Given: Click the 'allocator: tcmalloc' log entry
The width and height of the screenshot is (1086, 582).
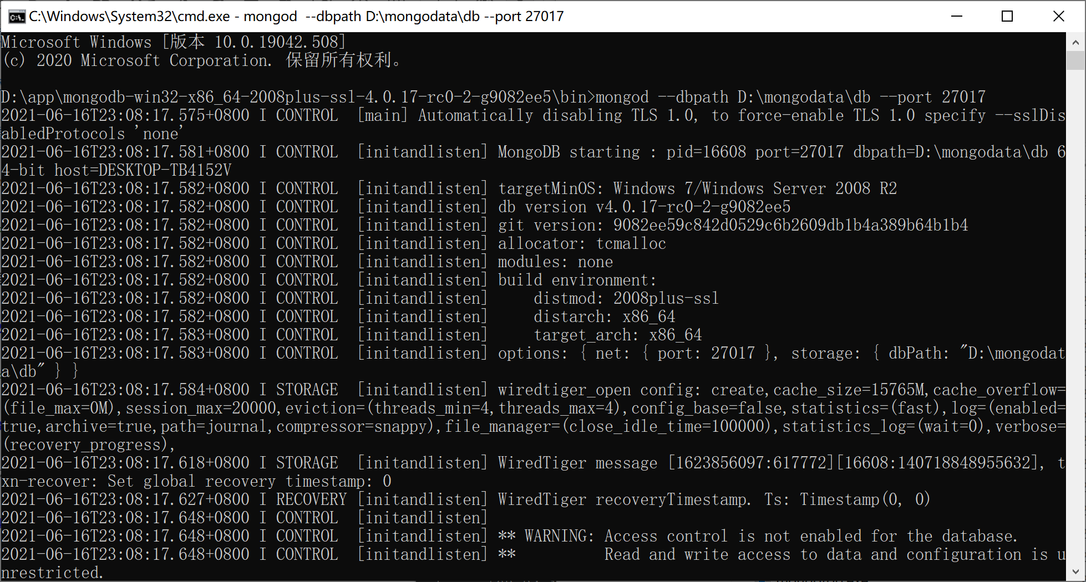Looking at the screenshot, I should click(334, 243).
